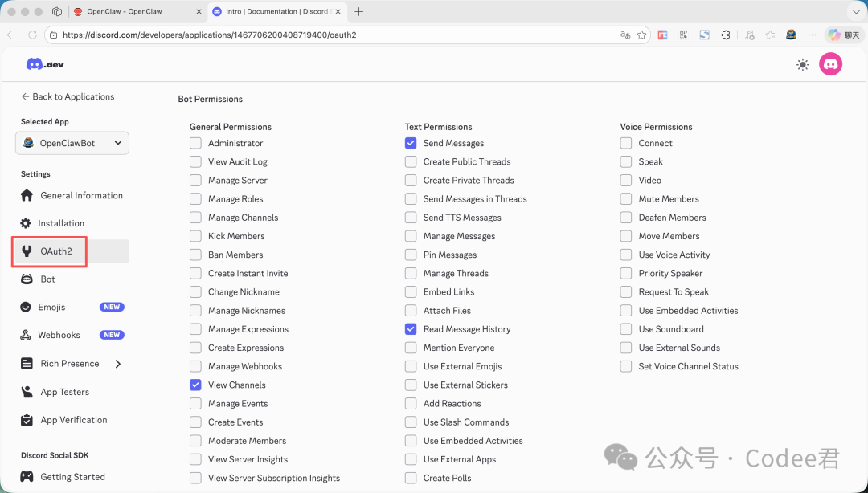Click the translate icon in address bar
The image size is (868, 493).
[x=625, y=35]
